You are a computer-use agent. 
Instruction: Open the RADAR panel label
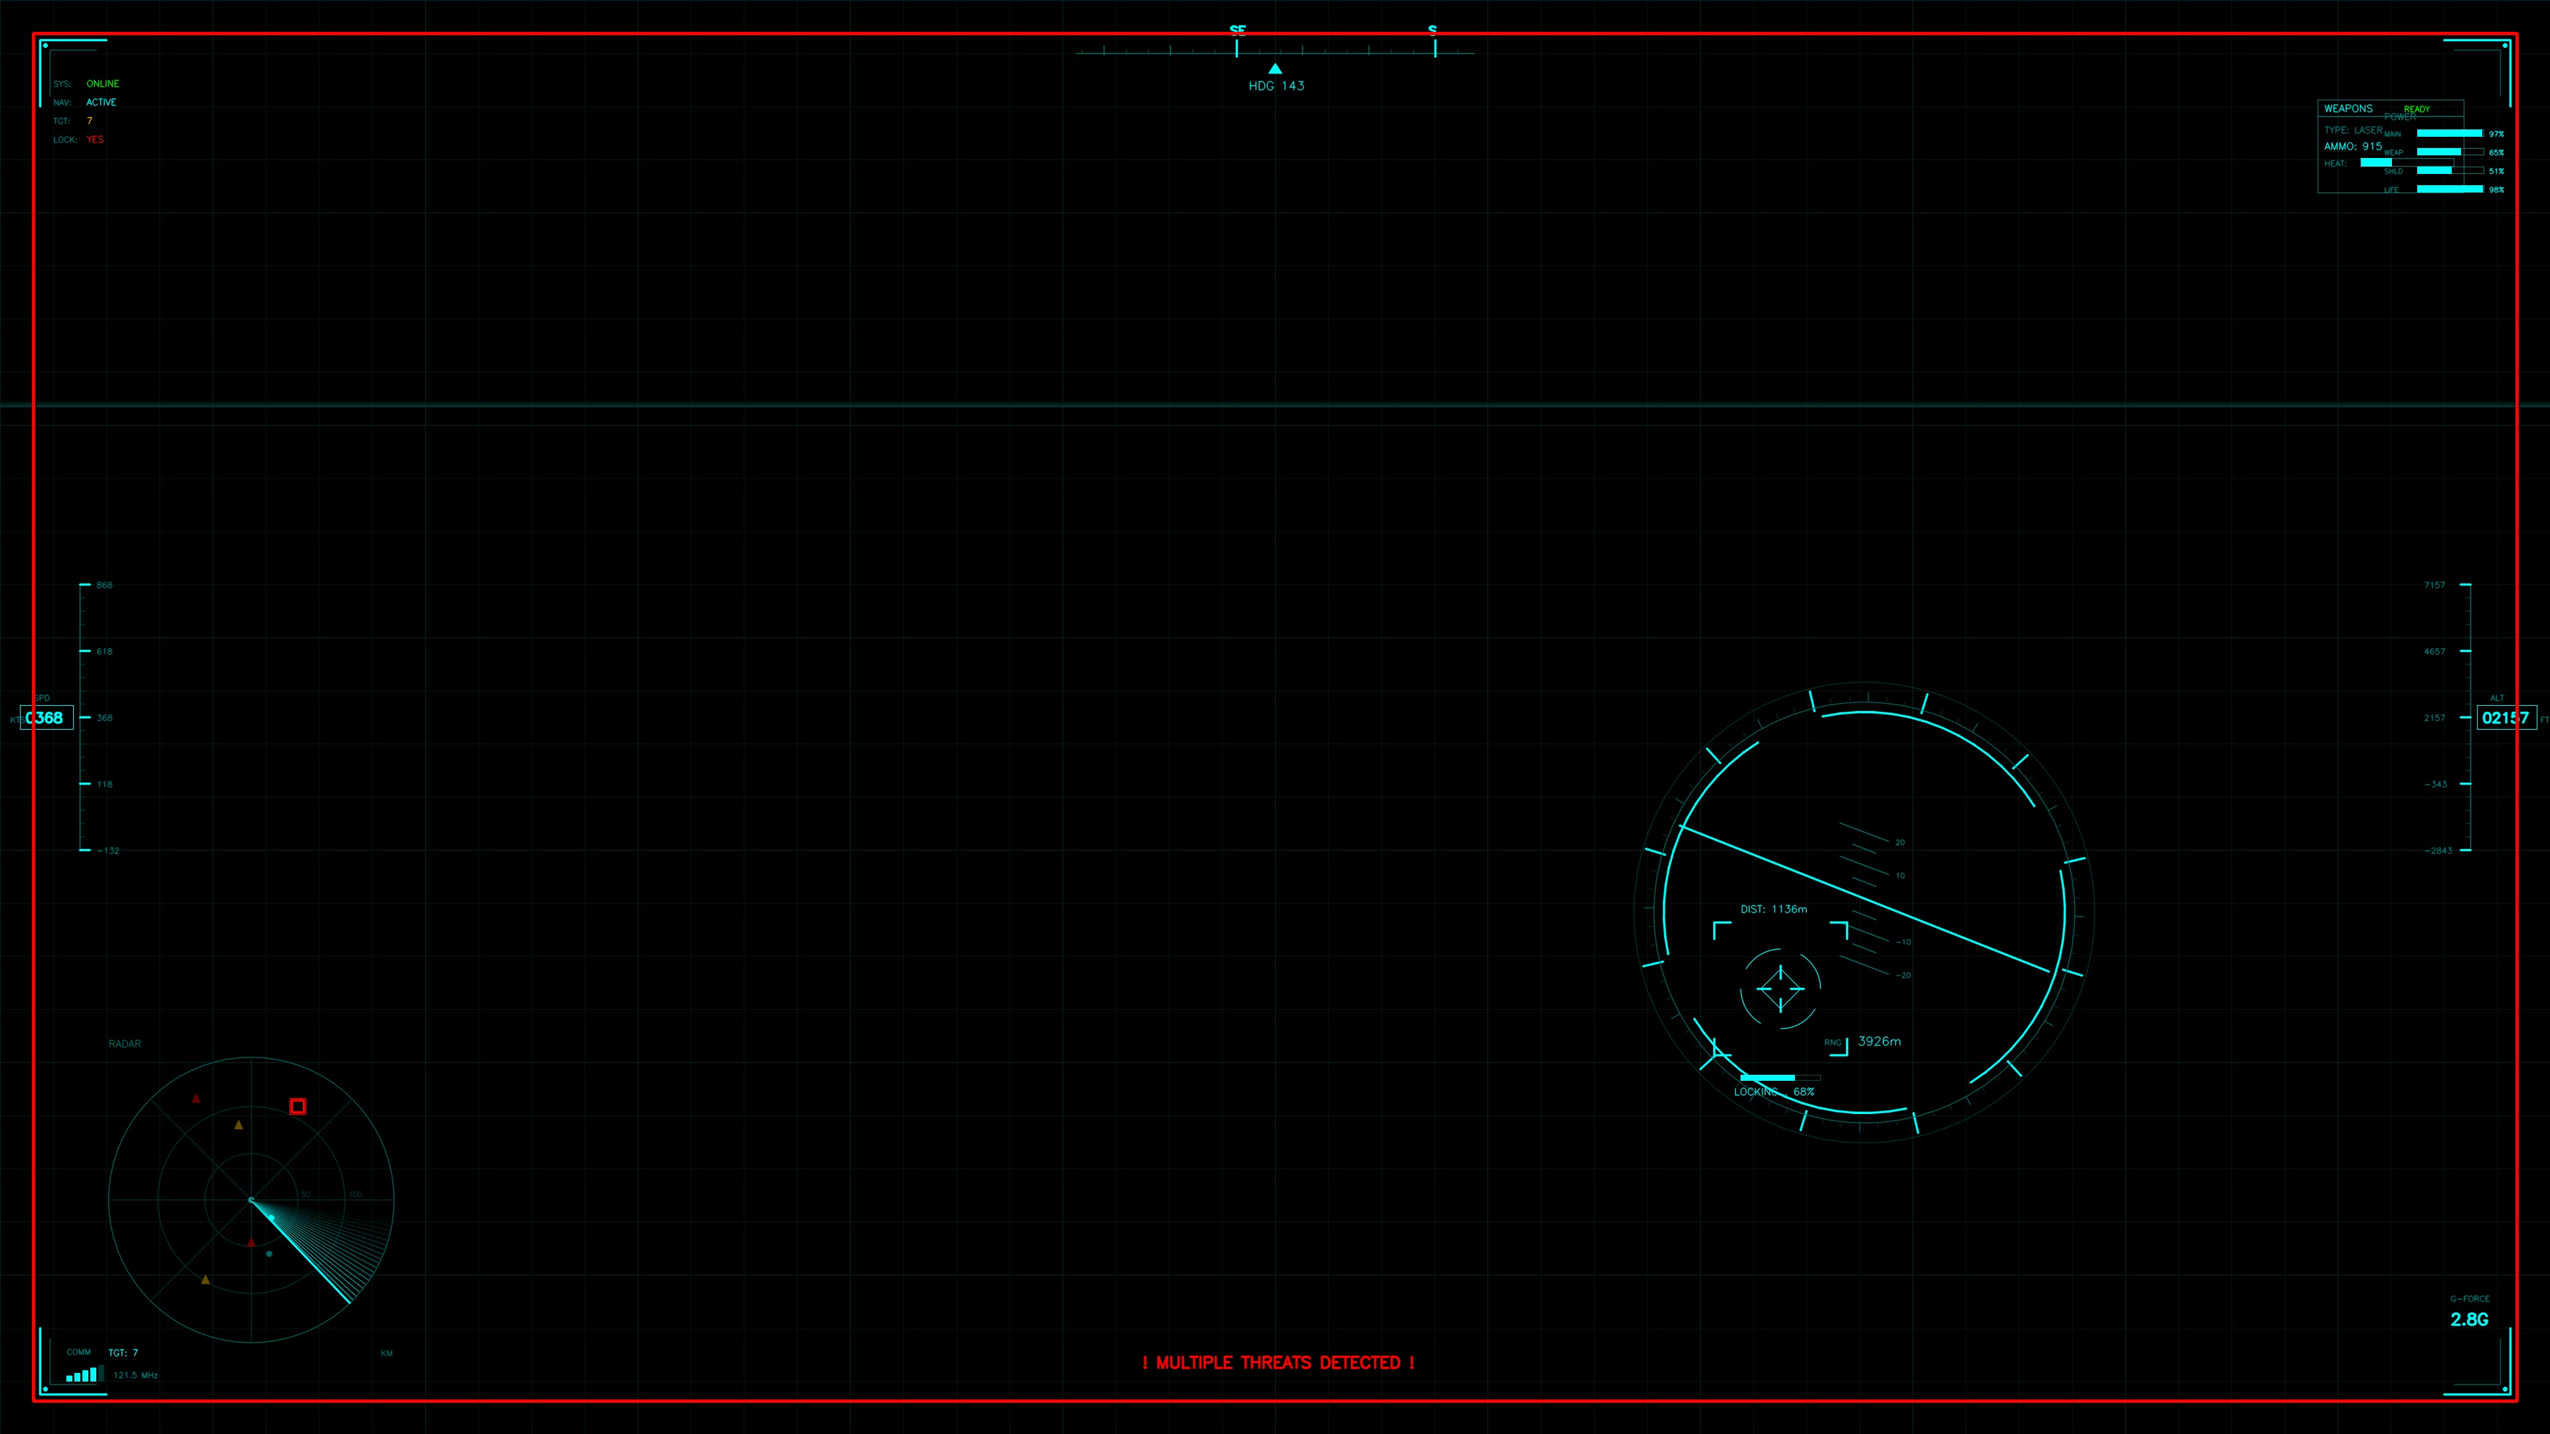coord(124,1043)
